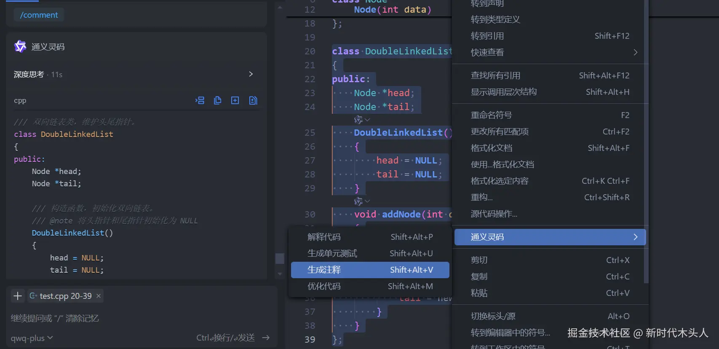Click the chat panel scrollbar thumb
The height and width of the screenshot is (349, 719).
pyautogui.click(x=280, y=258)
